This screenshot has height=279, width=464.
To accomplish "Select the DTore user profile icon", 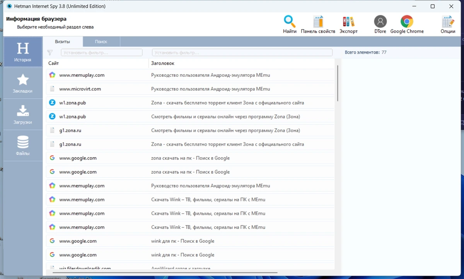I will [x=380, y=21].
